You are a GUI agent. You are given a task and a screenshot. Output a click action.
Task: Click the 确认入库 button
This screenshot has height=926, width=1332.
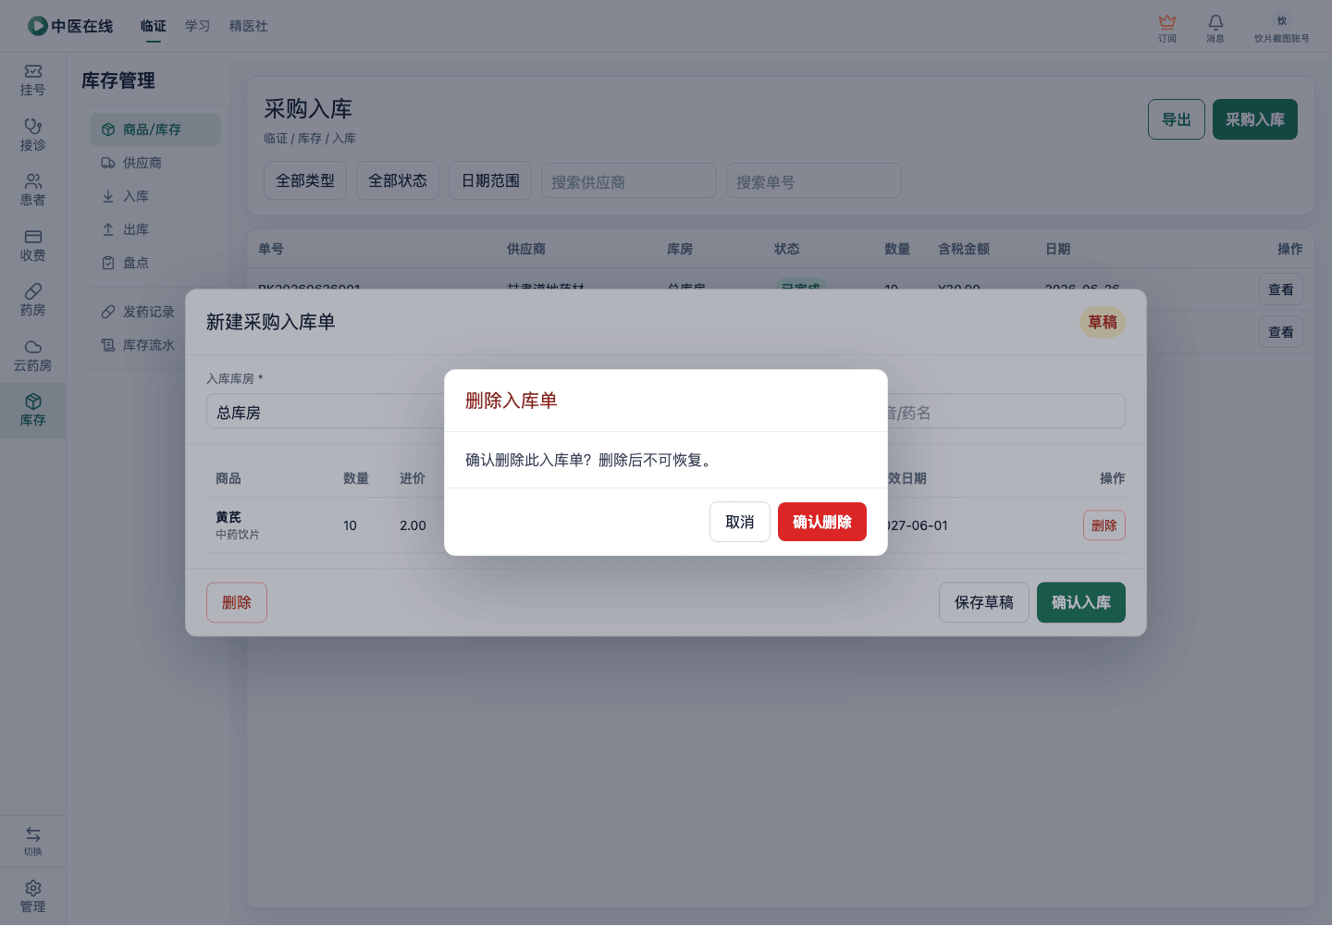point(1081,602)
